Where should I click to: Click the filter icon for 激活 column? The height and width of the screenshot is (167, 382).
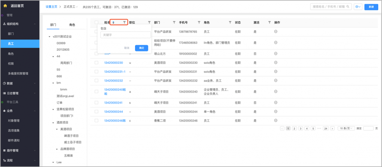coord(270,22)
